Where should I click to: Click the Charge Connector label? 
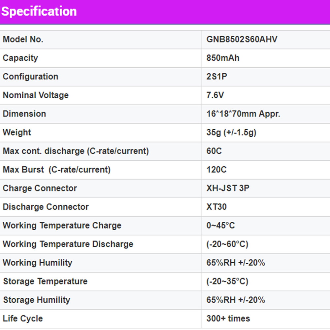click(x=40, y=188)
